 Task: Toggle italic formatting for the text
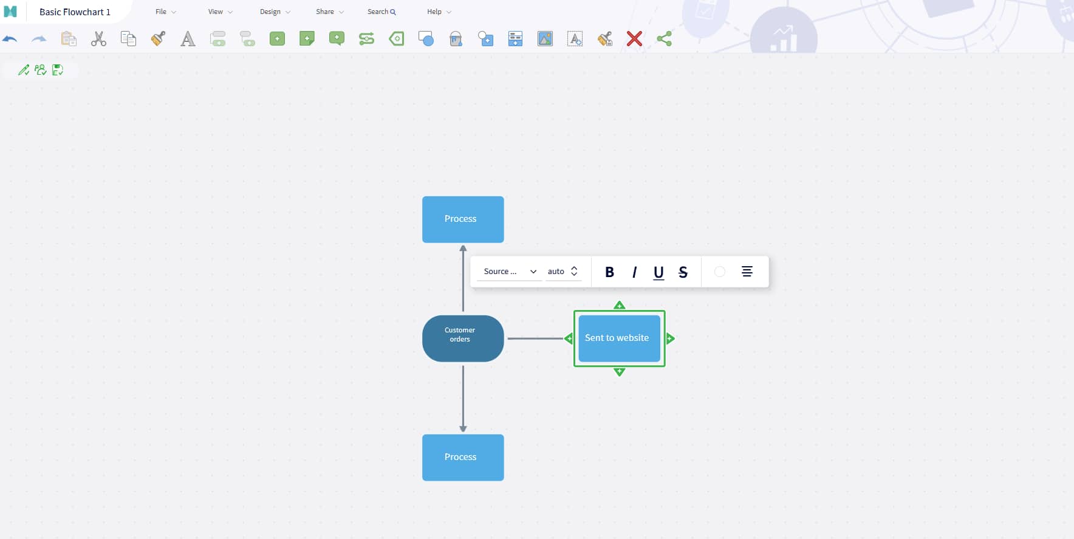634,272
